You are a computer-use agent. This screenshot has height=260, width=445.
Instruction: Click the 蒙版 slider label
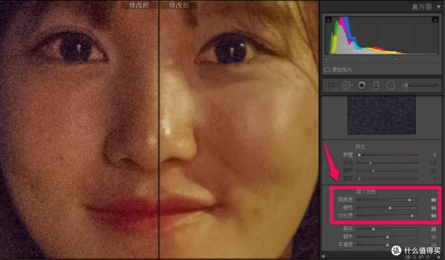pos(348,178)
